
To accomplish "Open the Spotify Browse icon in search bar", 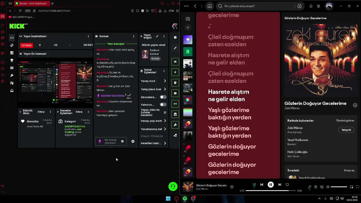I will 300,6.
